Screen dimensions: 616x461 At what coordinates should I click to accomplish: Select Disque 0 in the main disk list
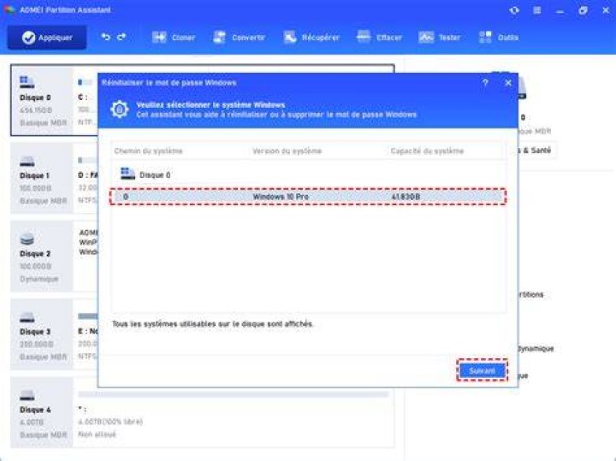tap(43, 101)
